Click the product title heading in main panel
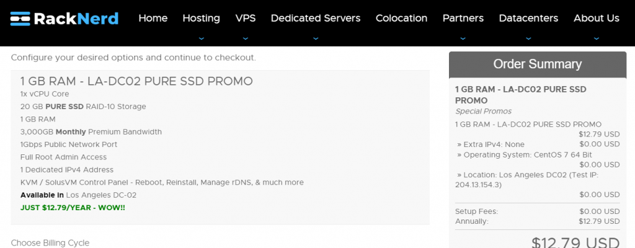 pos(136,81)
